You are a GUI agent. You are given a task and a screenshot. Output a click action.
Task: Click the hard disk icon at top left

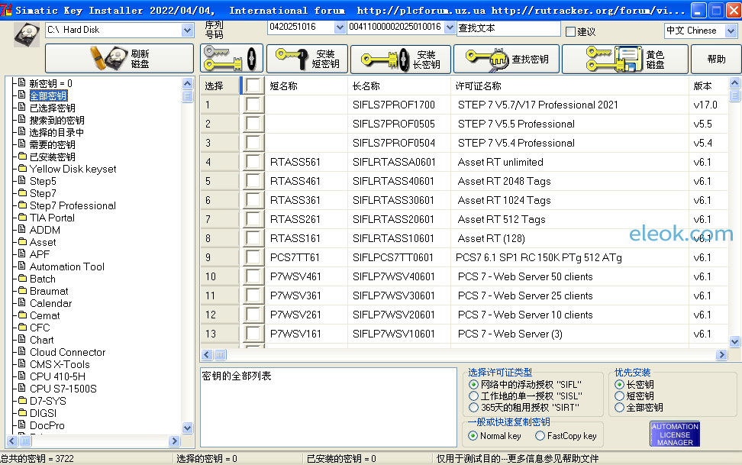pos(27,34)
